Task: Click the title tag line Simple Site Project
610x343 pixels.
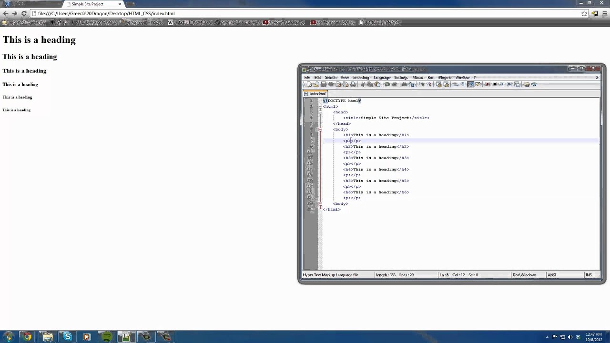Action: tap(386, 118)
